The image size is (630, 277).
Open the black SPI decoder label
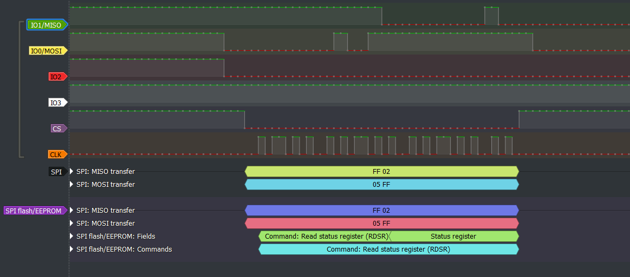[x=58, y=172]
